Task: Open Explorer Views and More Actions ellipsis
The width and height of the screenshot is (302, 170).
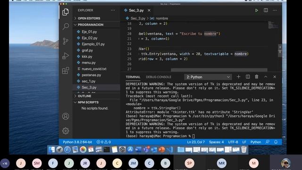Action: pos(113,10)
